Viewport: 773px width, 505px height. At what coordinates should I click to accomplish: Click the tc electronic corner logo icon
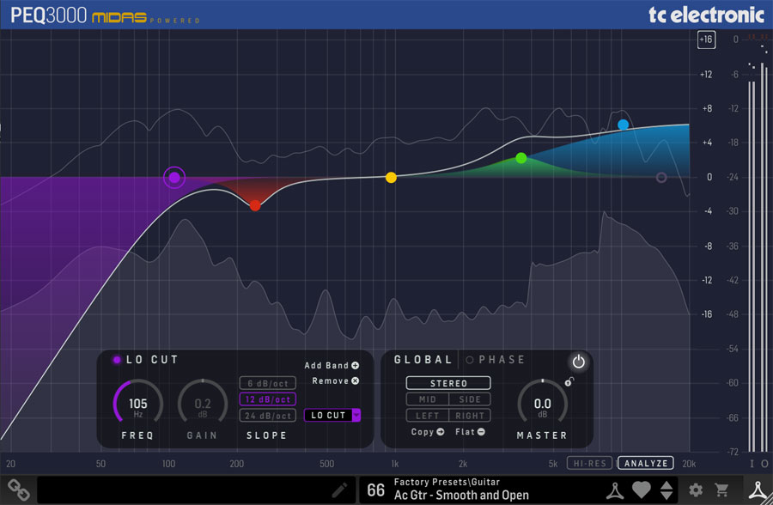(x=758, y=491)
